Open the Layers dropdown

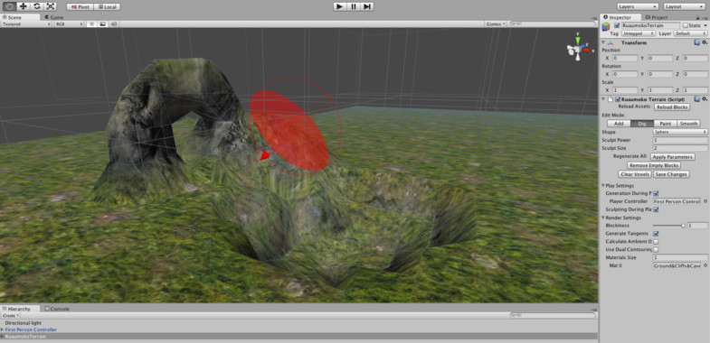point(638,7)
